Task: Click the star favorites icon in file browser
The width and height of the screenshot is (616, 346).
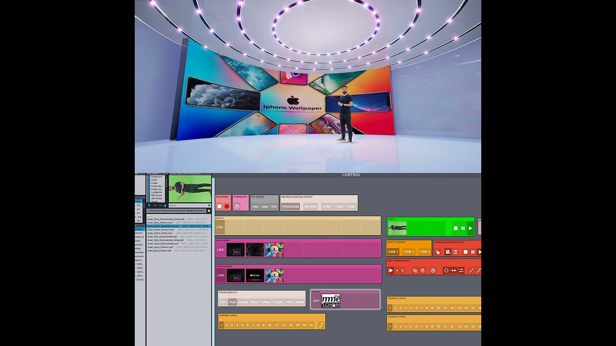Action: (209, 210)
